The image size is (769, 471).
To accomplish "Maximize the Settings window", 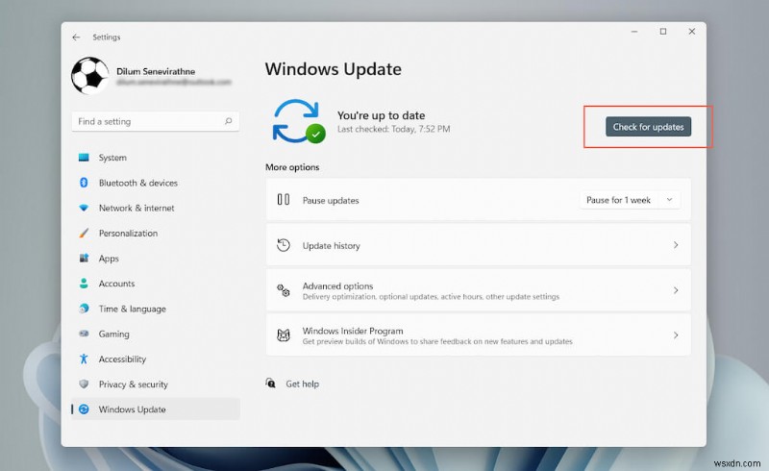I will [663, 32].
